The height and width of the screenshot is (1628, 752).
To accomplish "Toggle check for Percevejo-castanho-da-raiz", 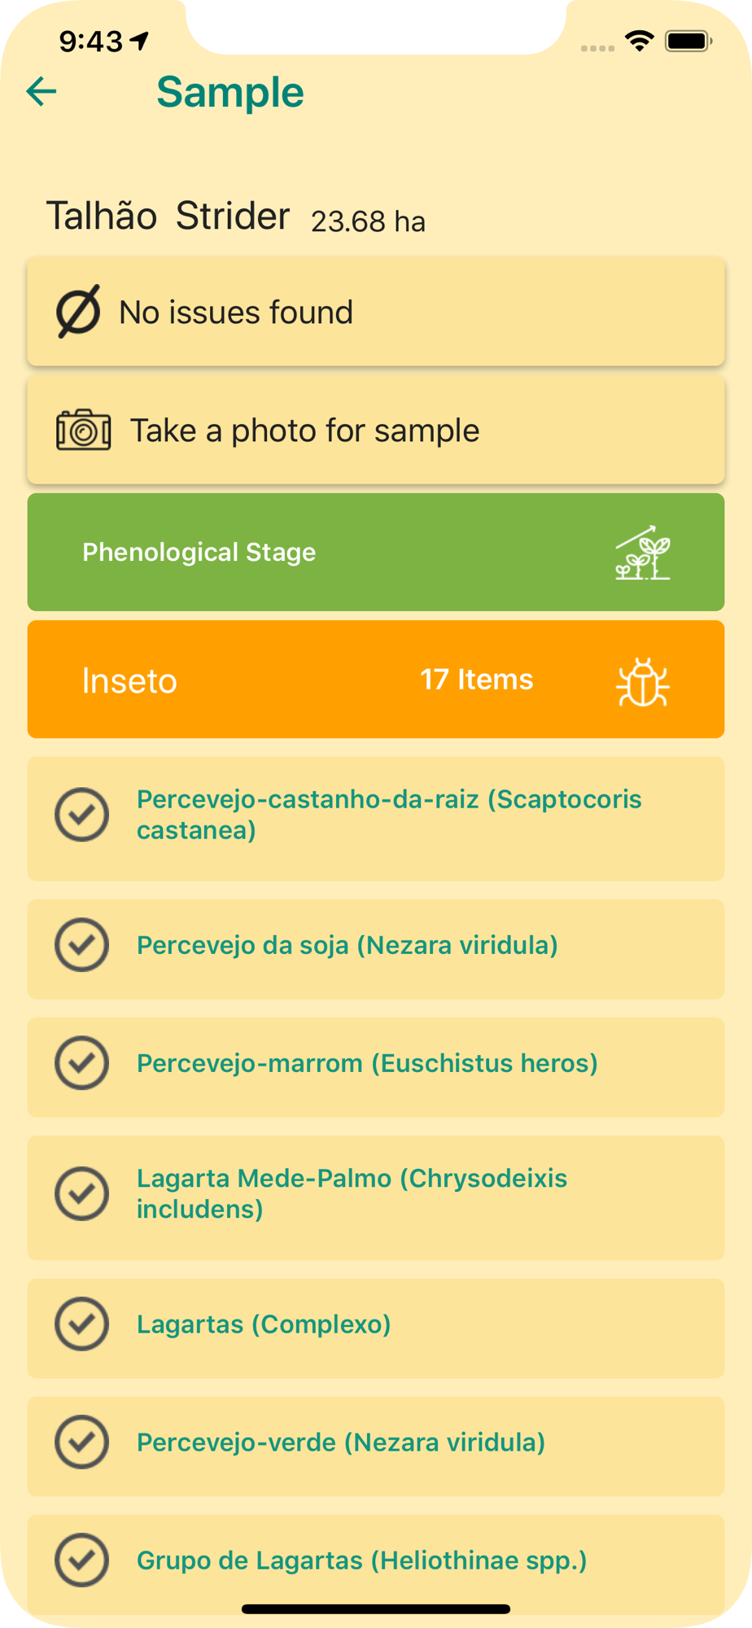I will tap(82, 815).
